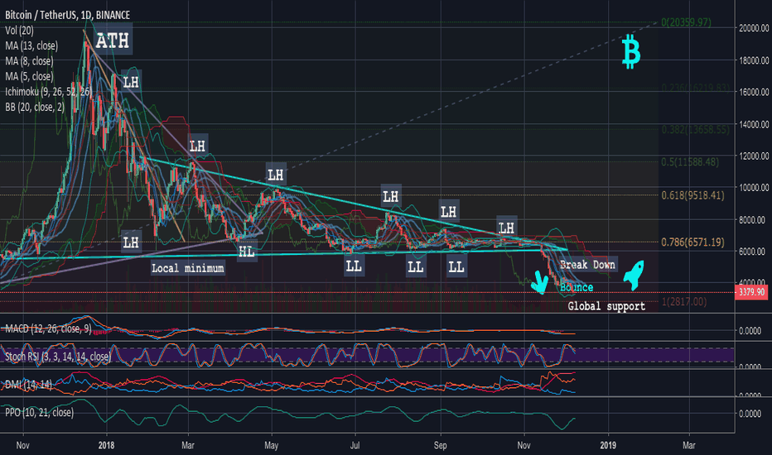Click the Fibonacci 0.5(11588.48) level label
Image resolution: width=772 pixels, height=455 pixels.
(690, 162)
